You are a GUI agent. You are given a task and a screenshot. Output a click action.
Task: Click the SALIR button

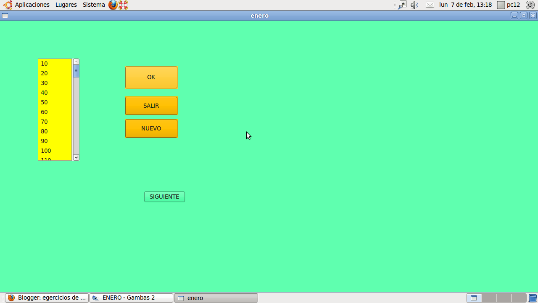click(x=151, y=106)
